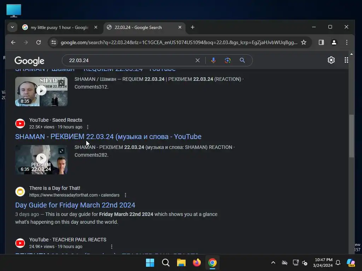362x271 pixels.
Task: Show hidden system tray icons
Action: click(x=273, y=263)
